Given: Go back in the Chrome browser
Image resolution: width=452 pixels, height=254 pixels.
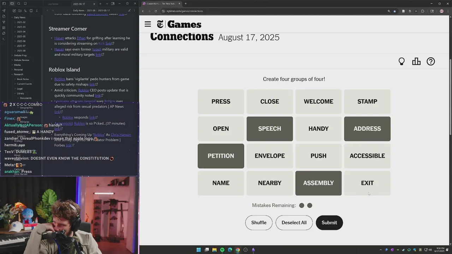Looking at the screenshot, I should pyautogui.click(x=143, y=11).
